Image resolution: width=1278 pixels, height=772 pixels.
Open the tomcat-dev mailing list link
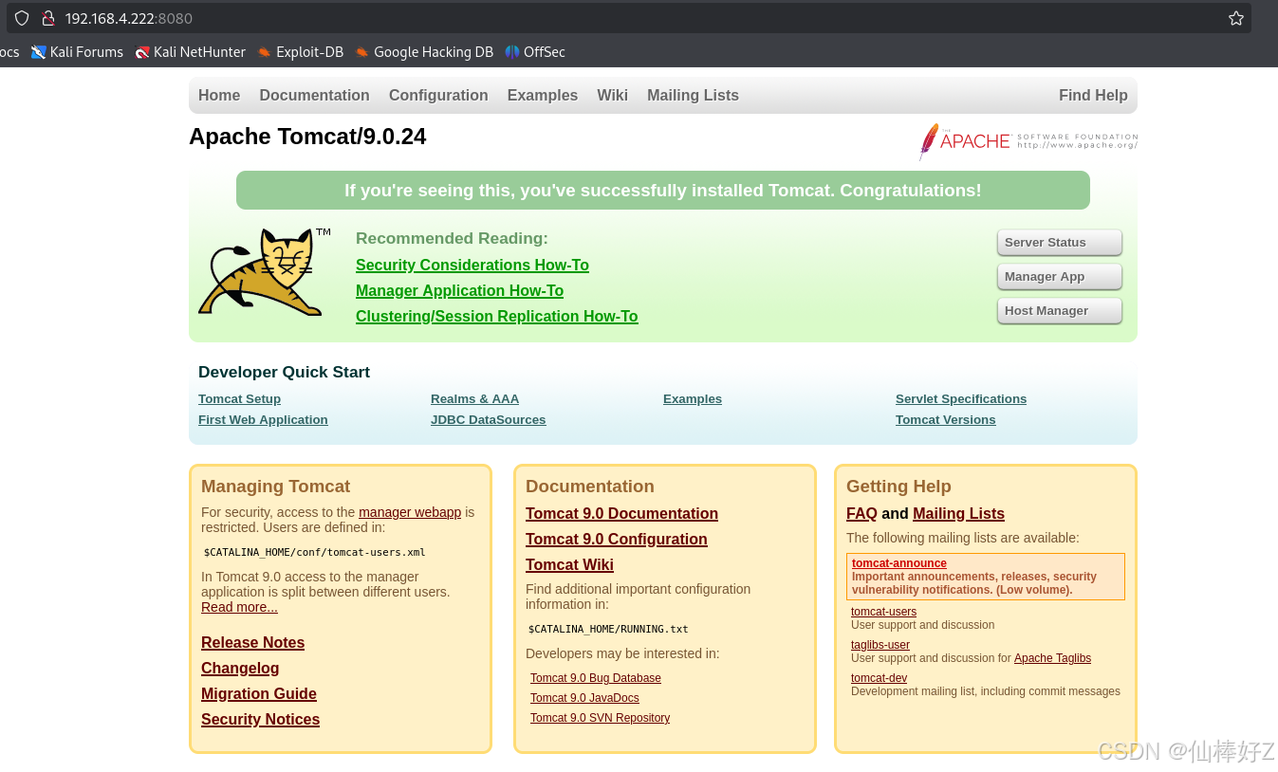pos(879,678)
